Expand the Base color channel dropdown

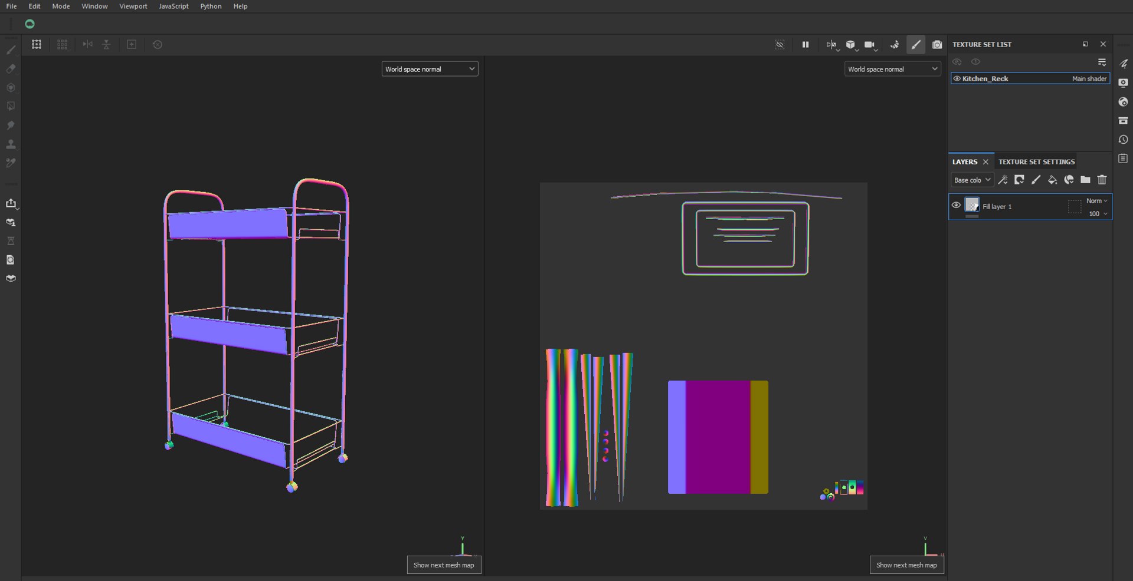click(x=972, y=180)
